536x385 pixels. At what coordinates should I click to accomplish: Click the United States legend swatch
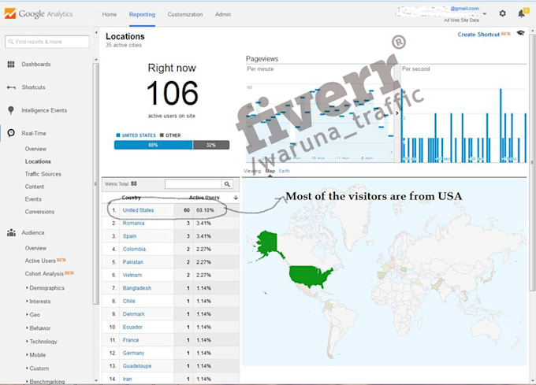click(x=118, y=135)
